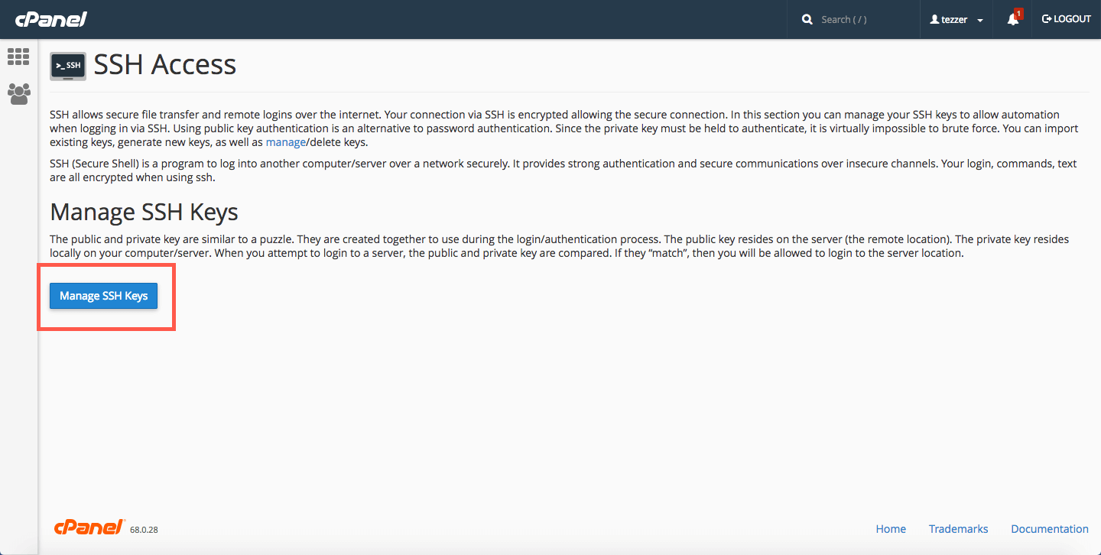Click the search magnifier icon
This screenshot has height=555, width=1101.
tap(807, 19)
